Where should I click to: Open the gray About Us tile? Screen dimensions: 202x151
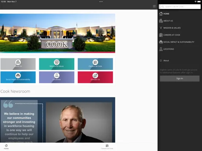point(18,64)
